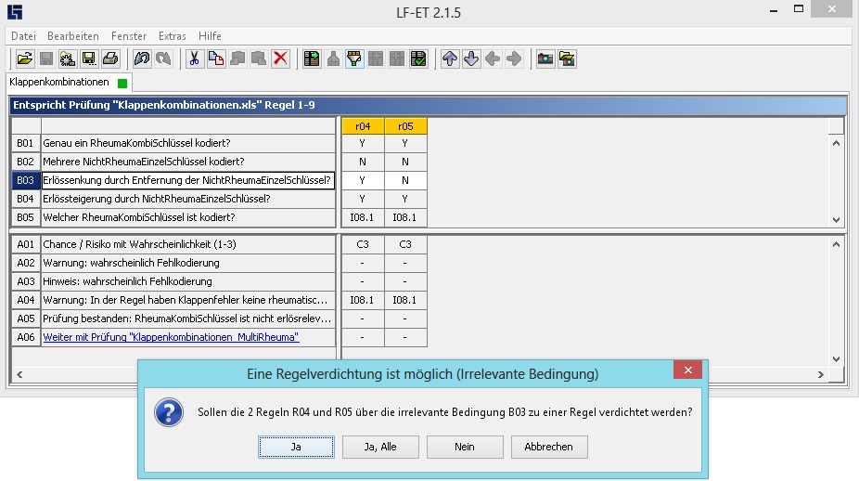Close the Regelverdichtung dialog with red X

pos(688,370)
